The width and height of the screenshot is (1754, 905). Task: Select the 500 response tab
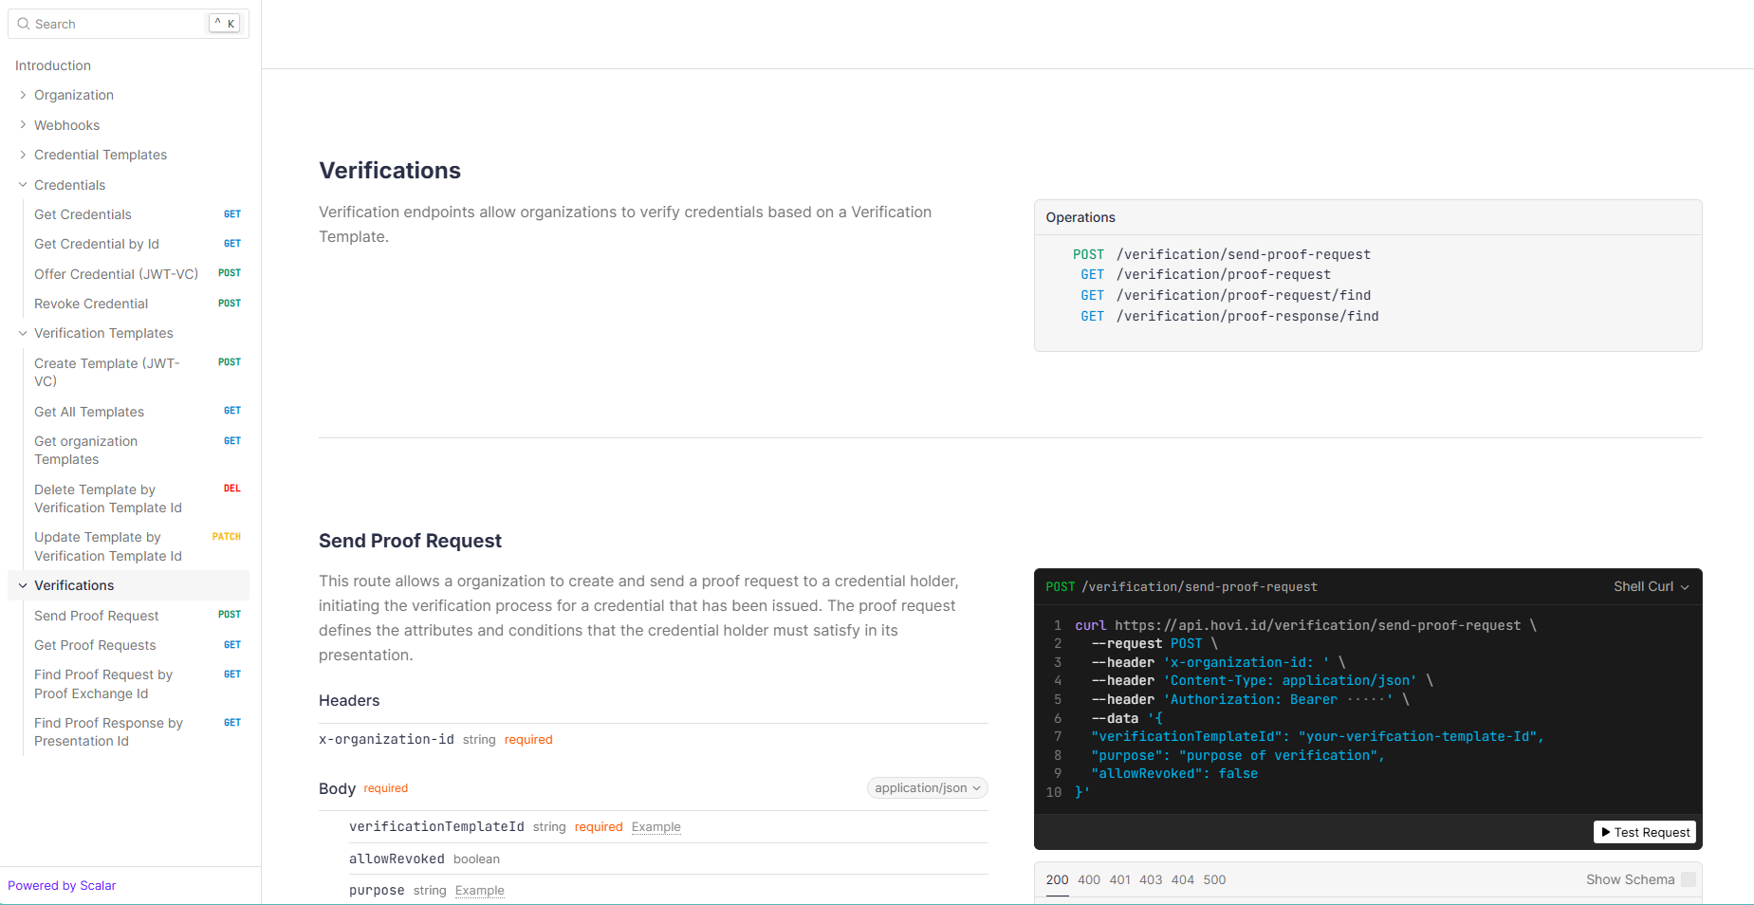(1214, 879)
